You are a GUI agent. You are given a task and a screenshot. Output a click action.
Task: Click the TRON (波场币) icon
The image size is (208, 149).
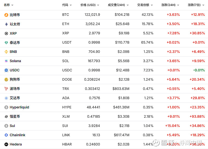pos(6,89)
